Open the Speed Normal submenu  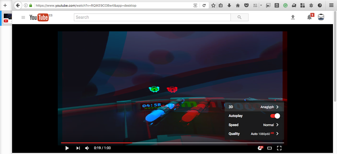click(254, 125)
